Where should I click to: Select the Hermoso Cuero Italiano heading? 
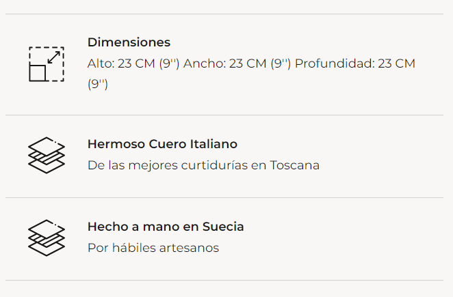[x=162, y=144]
